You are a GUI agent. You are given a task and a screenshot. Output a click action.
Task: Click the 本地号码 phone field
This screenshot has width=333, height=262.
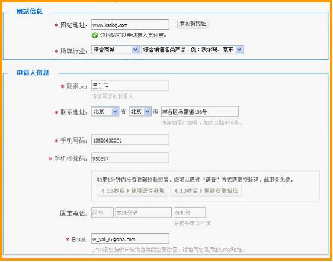tap(143, 212)
